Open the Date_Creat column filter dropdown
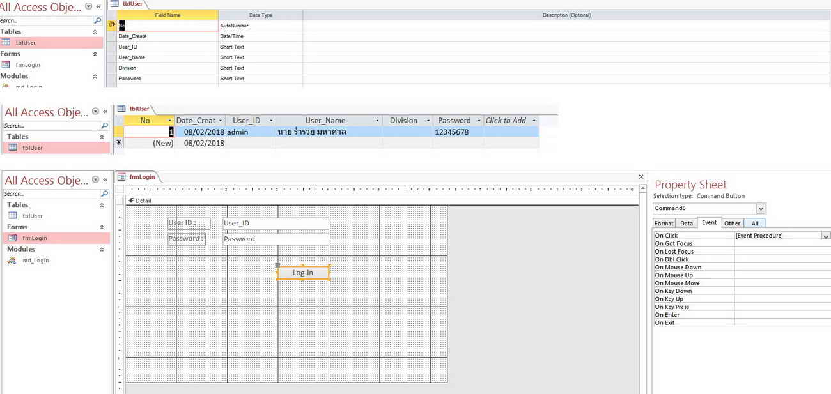Image resolution: width=831 pixels, height=394 pixels. pyautogui.click(x=221, y=121)
